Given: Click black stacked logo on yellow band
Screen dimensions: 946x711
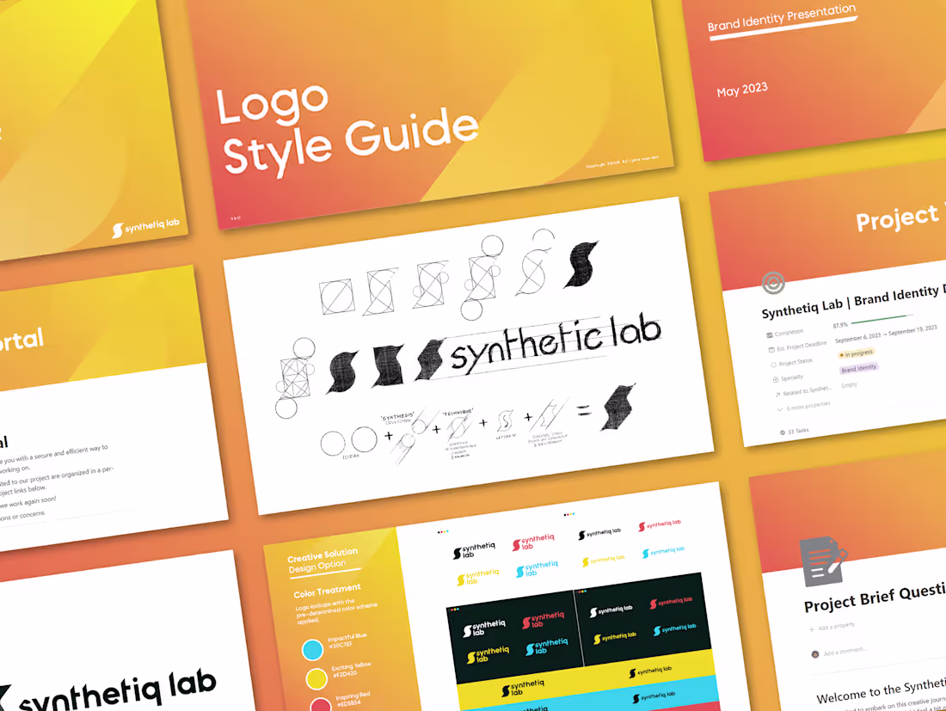Looking at the screenshot, I should [523, 688].
